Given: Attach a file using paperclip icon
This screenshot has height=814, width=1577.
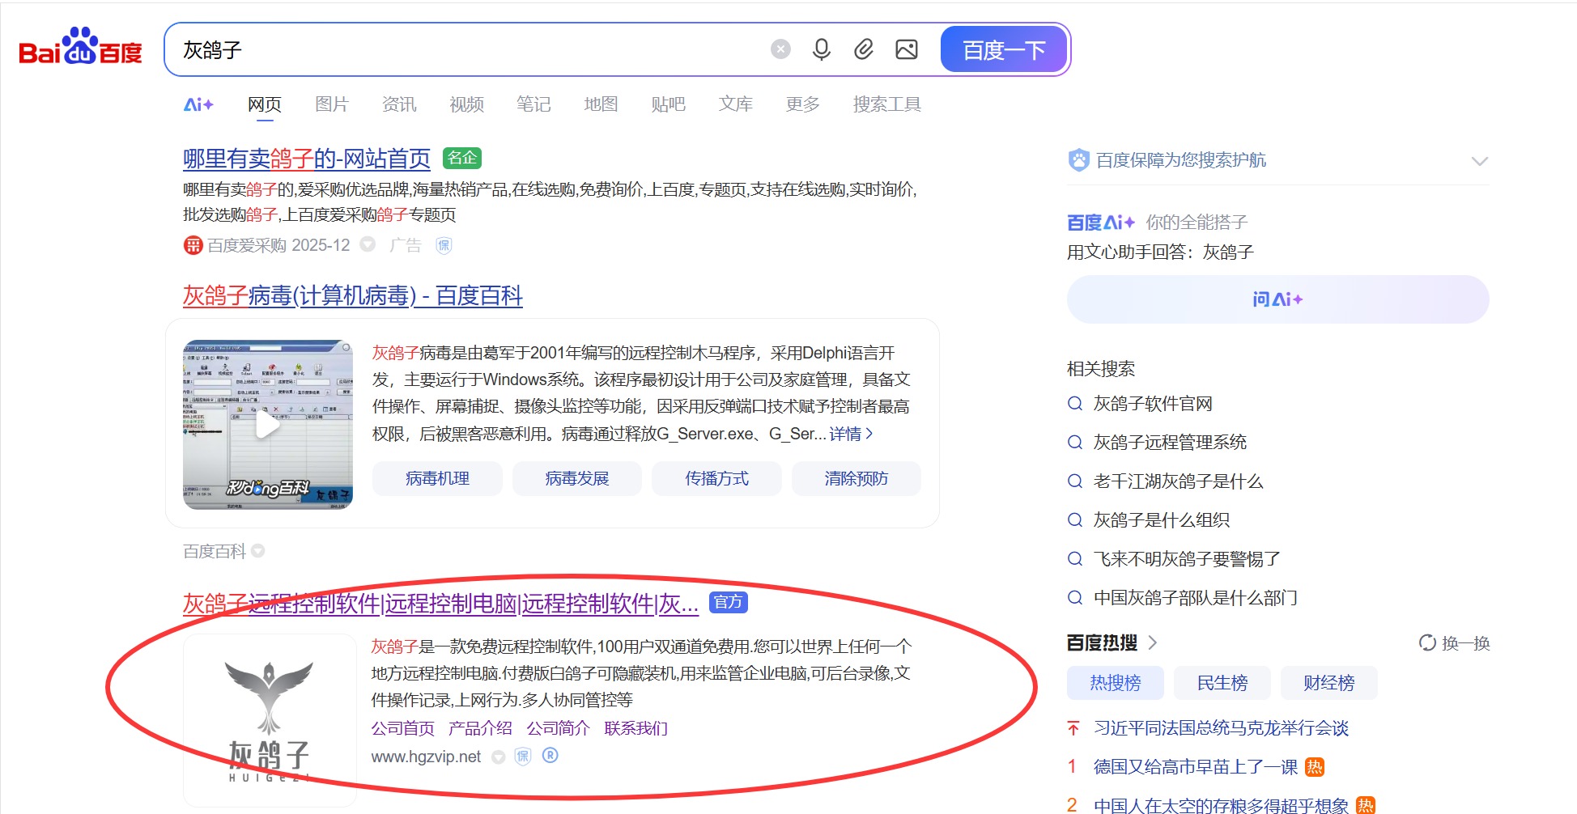Looking at the screenshot, I should click(864, 50).
